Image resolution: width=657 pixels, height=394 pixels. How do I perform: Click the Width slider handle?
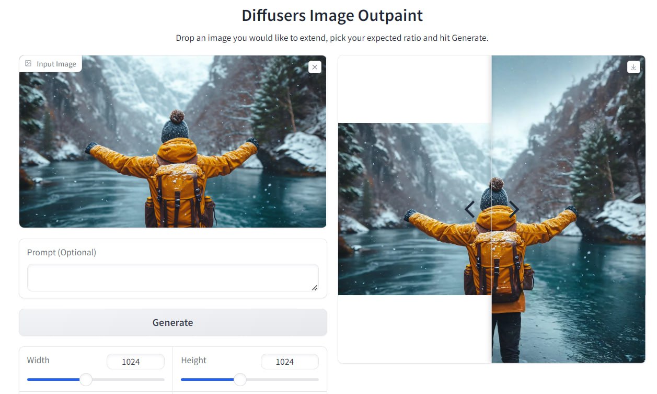click(x=86, y=379)
